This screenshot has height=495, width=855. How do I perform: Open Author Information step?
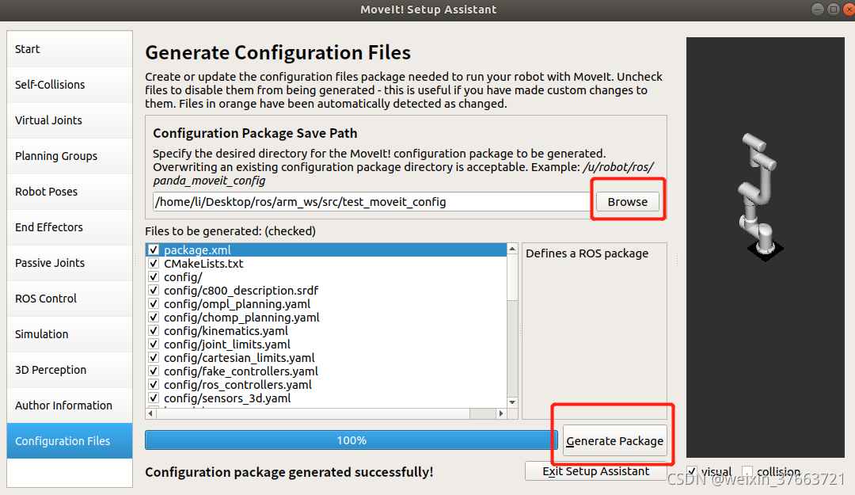69,406
